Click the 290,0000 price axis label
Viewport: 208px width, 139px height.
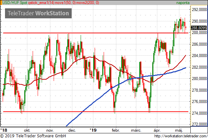pyautogui.click(x=199, y=21)
